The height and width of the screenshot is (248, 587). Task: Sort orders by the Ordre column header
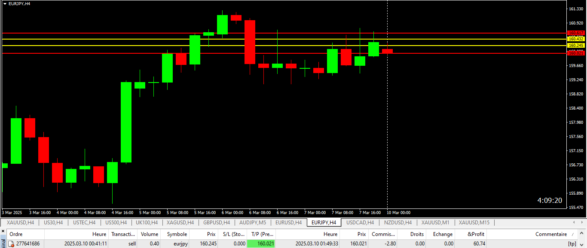[x=16, y=234]
